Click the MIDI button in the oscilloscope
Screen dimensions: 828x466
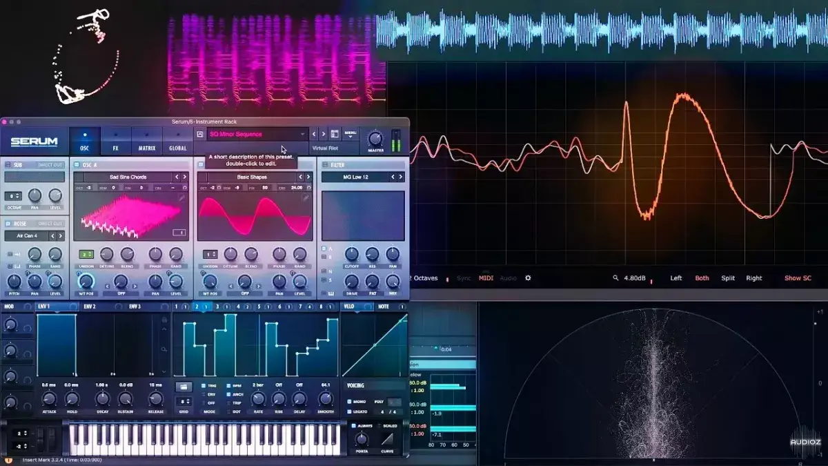486,278
